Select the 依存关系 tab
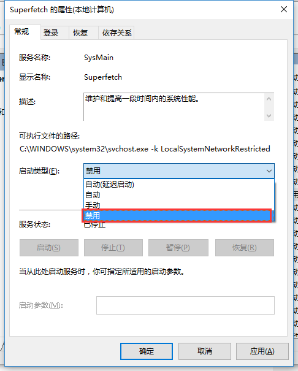 (116, 33)
